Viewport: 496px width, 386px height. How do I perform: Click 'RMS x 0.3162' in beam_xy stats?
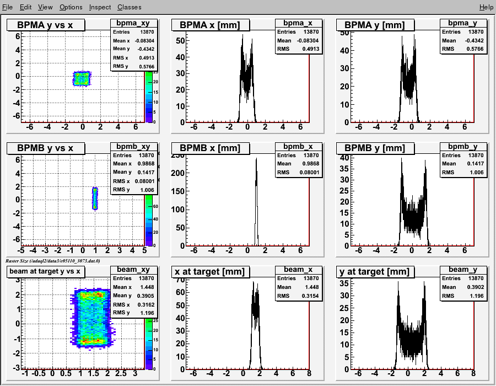pyautogui.click(x=133, y=305)
